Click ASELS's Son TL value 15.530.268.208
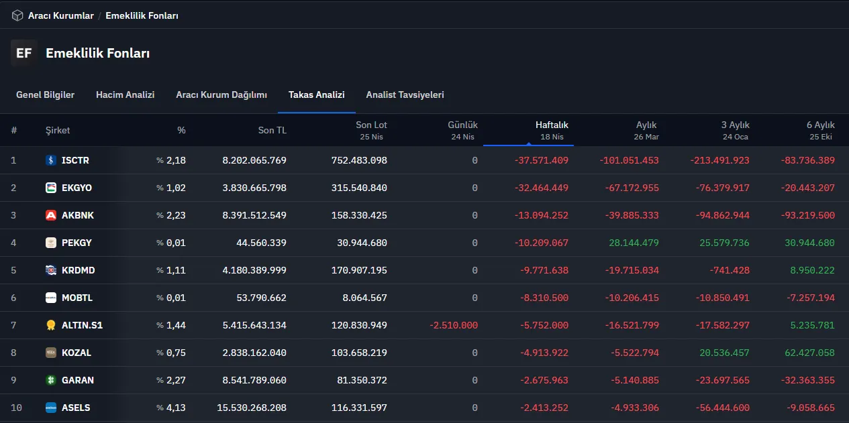Viewport: 849px width, 423px height. click(252, 408)
